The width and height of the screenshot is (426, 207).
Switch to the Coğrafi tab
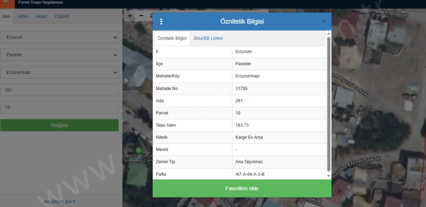click(x=61, y=17)
